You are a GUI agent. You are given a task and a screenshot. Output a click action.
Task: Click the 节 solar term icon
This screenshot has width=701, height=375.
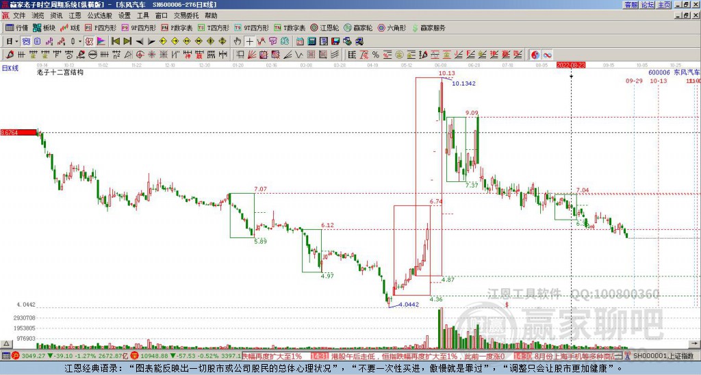tap(272, 42)
